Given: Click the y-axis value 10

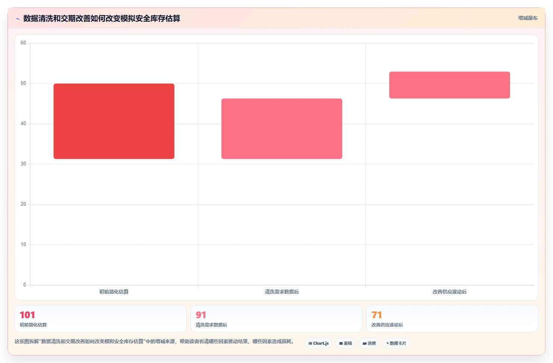Looking at the screenshot, I should click(23, 245).
